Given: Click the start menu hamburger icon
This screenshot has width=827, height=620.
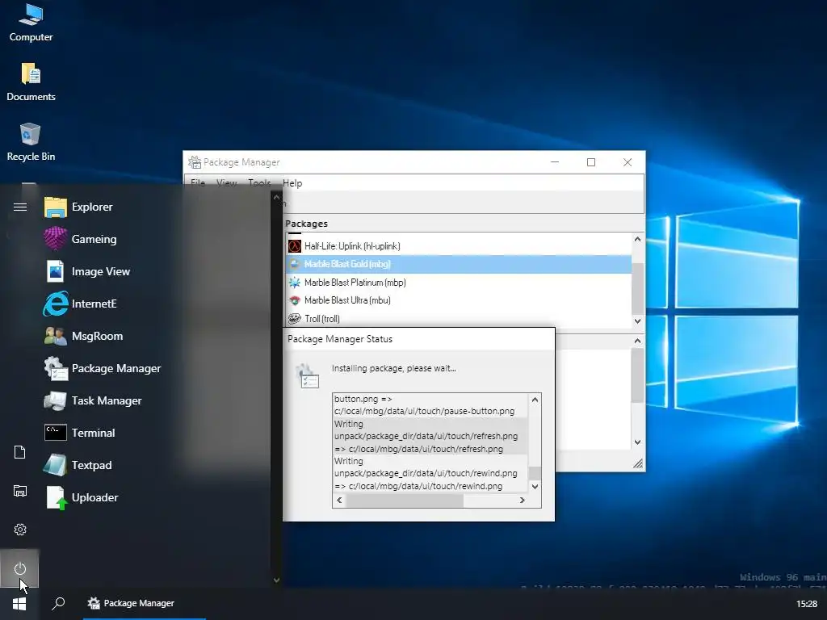Looking at the screenshot, I should click(x=20, y=207).
